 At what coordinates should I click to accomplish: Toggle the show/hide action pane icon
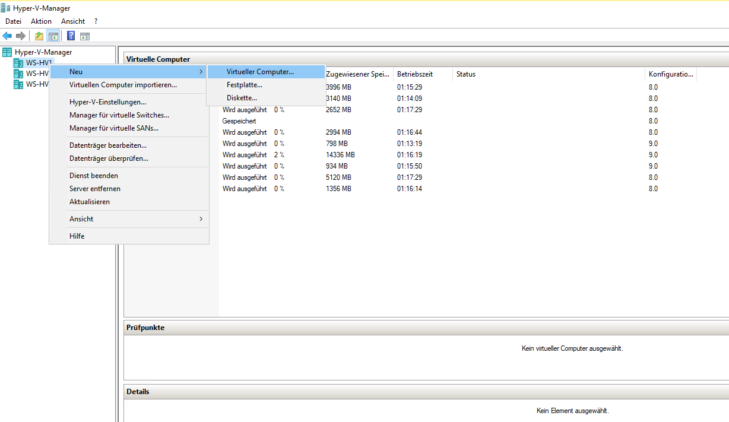(84, 36)
